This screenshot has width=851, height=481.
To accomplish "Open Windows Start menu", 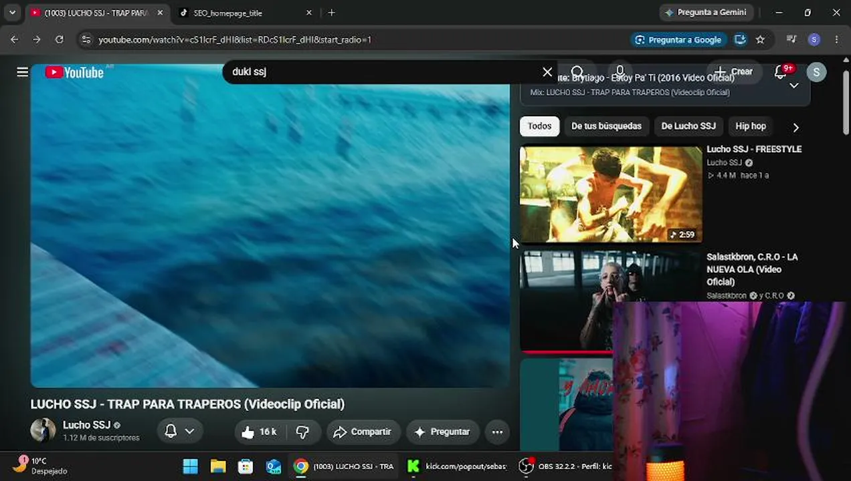I will click(x=191, y=466).
